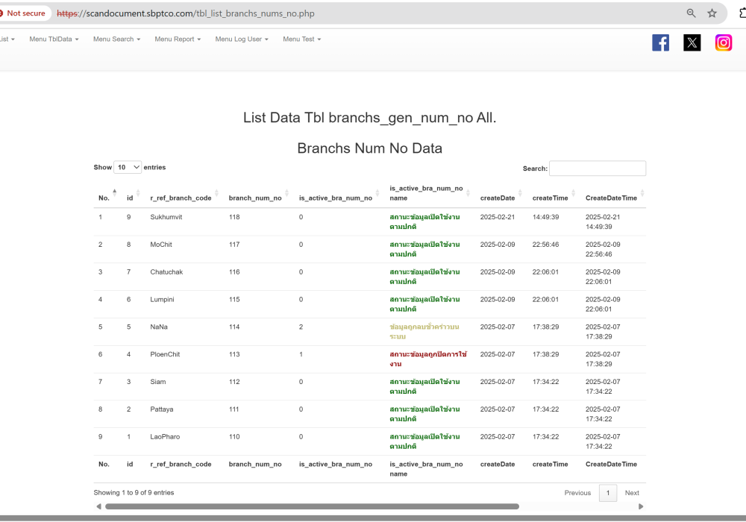Open the Menu Search dropdown
746x522 pixels.
[116, 40]
